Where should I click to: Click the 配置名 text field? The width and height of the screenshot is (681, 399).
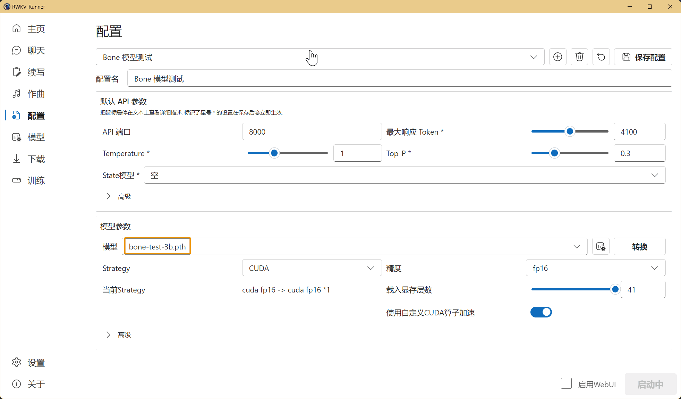coord(400,78)
